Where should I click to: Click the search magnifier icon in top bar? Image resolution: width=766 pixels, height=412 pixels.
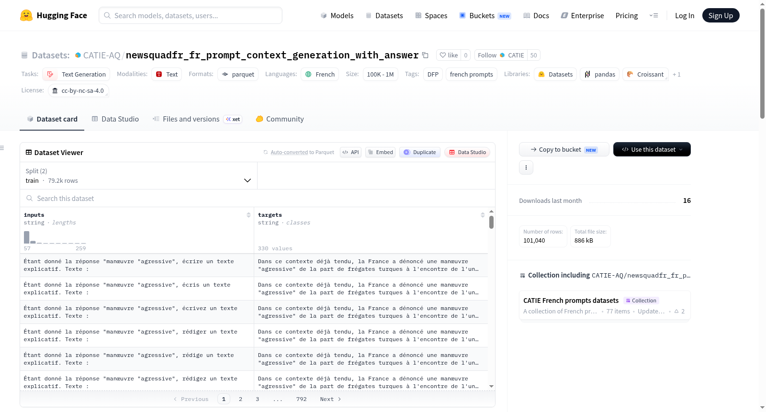tap(107, 15)
